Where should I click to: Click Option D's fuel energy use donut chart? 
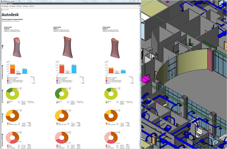(x=111, y=116)
